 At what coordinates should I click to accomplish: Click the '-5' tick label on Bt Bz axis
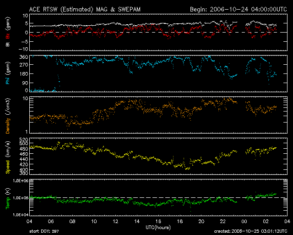tap(25, 42)
